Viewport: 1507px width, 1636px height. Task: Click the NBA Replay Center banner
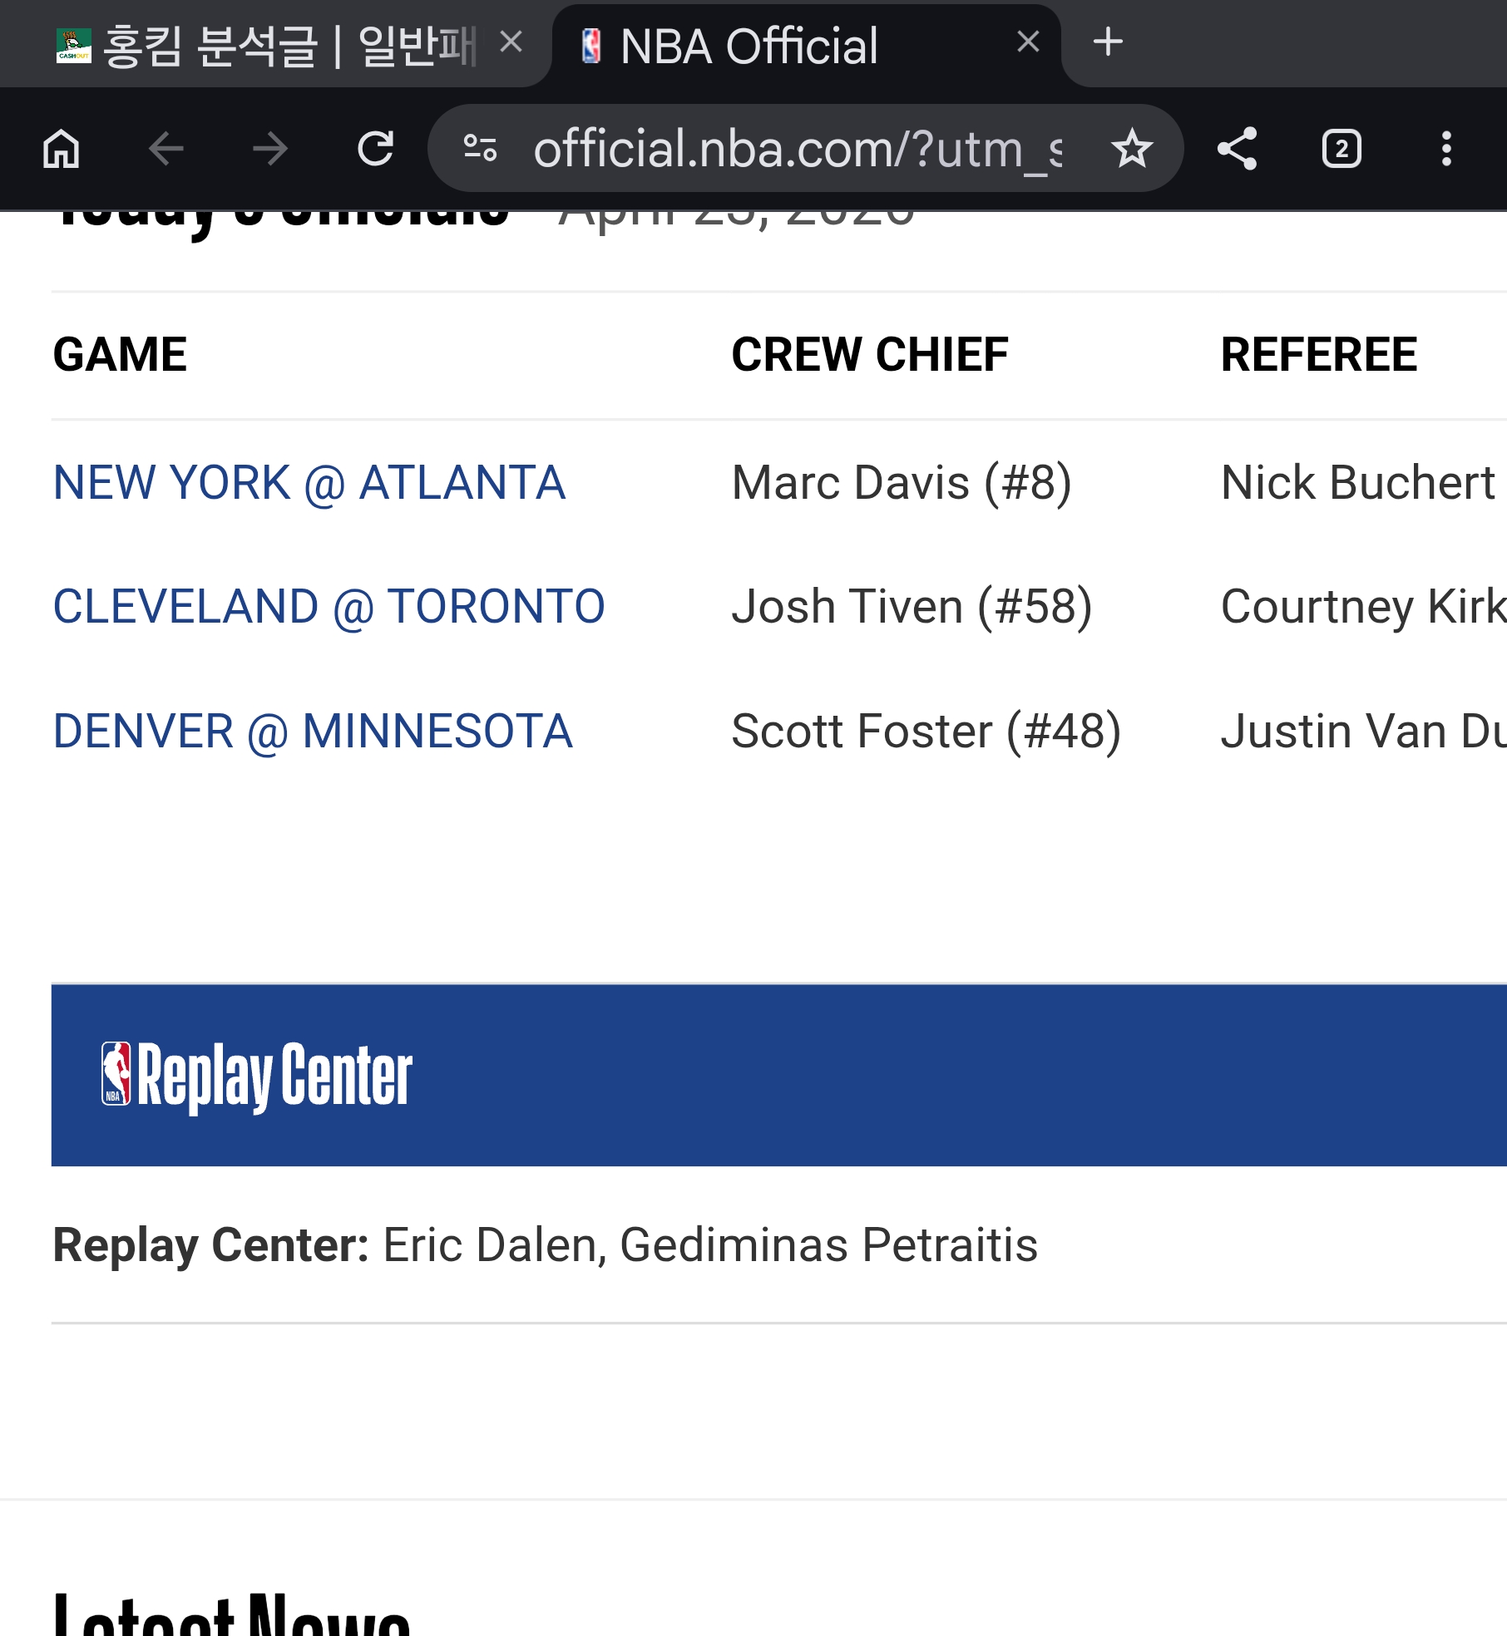[x=778, y=1075]
